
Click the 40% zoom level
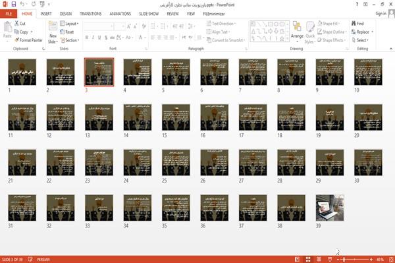pyautogui.click(x=380, y=260)
